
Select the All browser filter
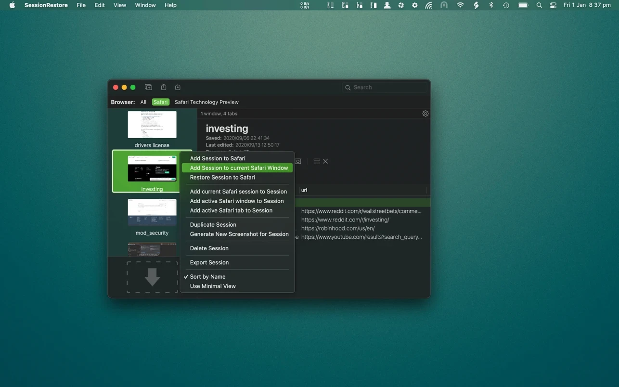143,102
